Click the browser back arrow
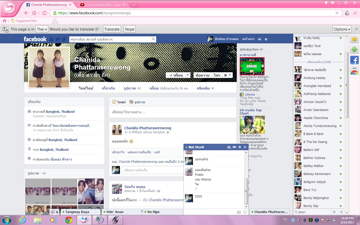Image resolution: width=360 pixels, height=225 pixels. click(x=26, y=13)
